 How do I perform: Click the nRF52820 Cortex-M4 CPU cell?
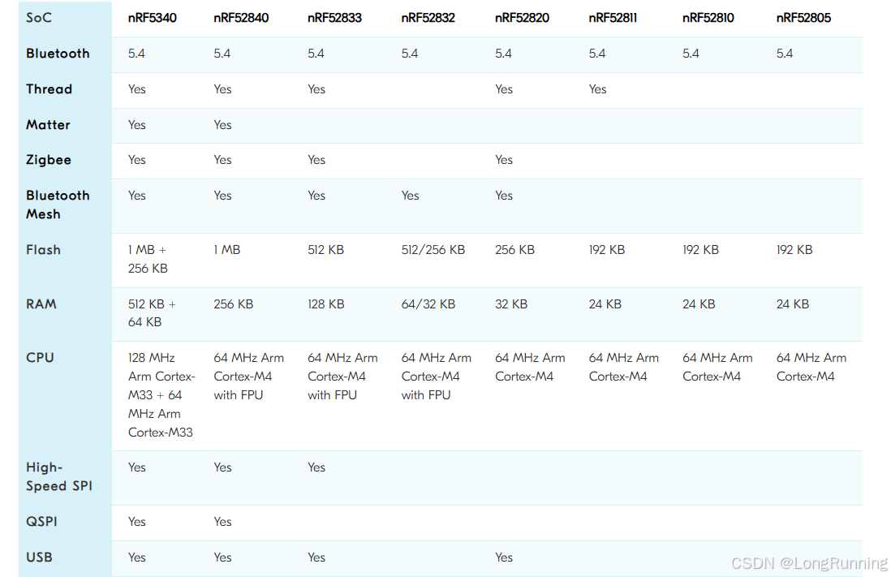(x=530, y=368)
